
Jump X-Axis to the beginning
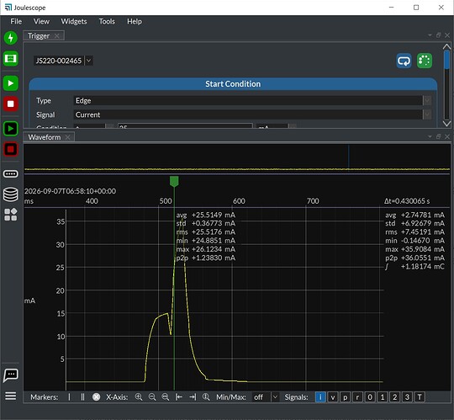click(179, 397)
